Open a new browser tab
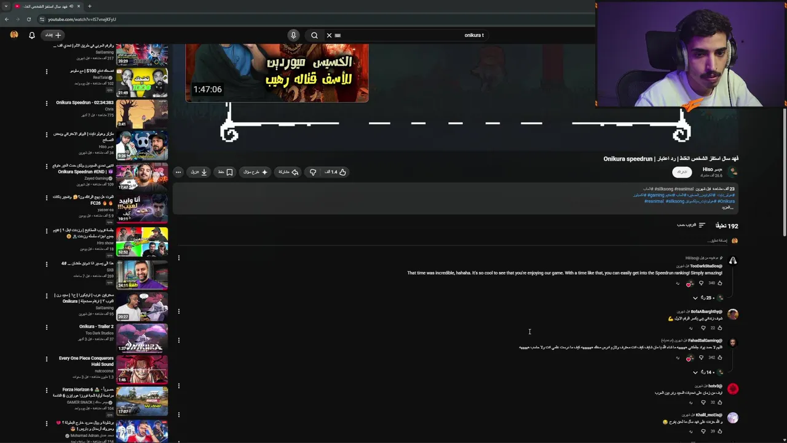The width and height of the screenshot is (787, 443). pyautogui.click(x=89, y=6)
